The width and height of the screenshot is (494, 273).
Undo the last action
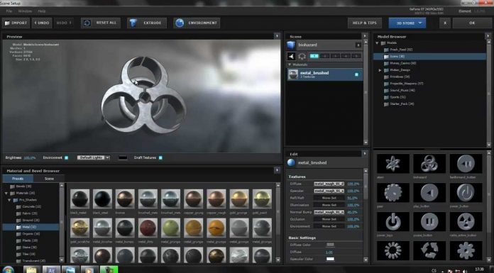pos(42,23)
